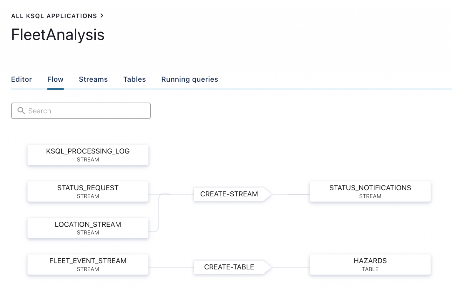Viewport: 452px width, 306px height.
Task: Switch to the Editor tab
Action: pyautogui.click(x=21, y=79)
